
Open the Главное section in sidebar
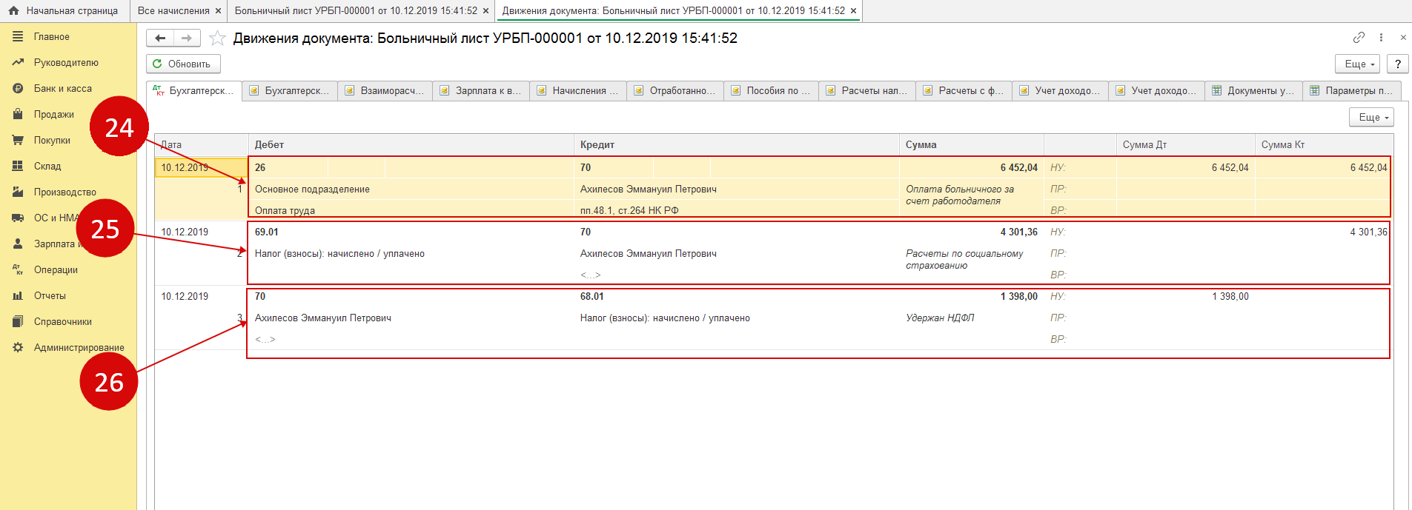[x=51, y=36]
